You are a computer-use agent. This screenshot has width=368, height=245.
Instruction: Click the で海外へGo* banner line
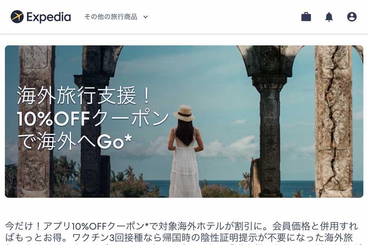[x=74, y=141]
